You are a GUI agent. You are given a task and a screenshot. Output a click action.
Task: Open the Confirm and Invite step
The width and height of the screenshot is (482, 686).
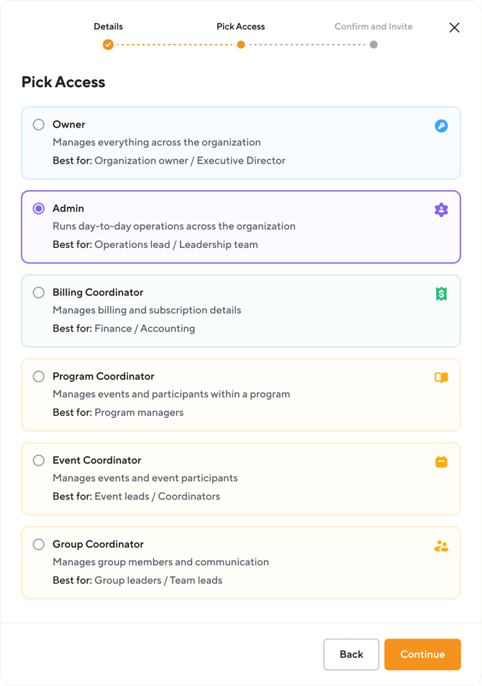373,26
